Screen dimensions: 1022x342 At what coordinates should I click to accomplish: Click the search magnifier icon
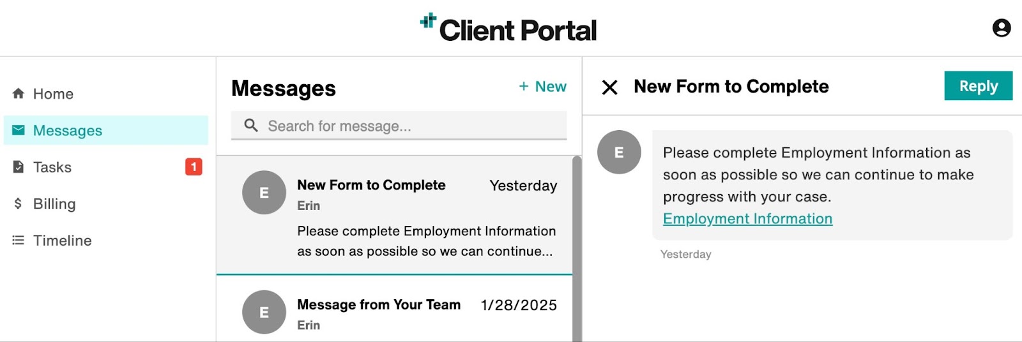pos(251,126)
